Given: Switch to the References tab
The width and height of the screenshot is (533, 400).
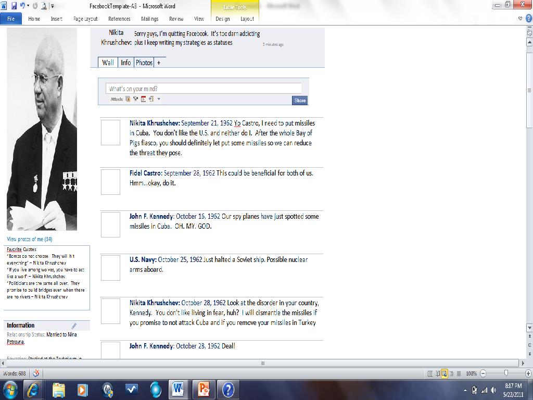Looking at the screenshot, I should click(119, 19).
